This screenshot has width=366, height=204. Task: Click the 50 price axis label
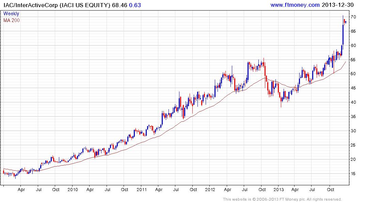tap(353, 74)
